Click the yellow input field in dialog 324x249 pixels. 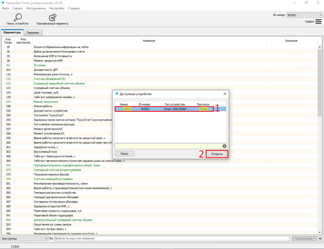tap(168, 146)
